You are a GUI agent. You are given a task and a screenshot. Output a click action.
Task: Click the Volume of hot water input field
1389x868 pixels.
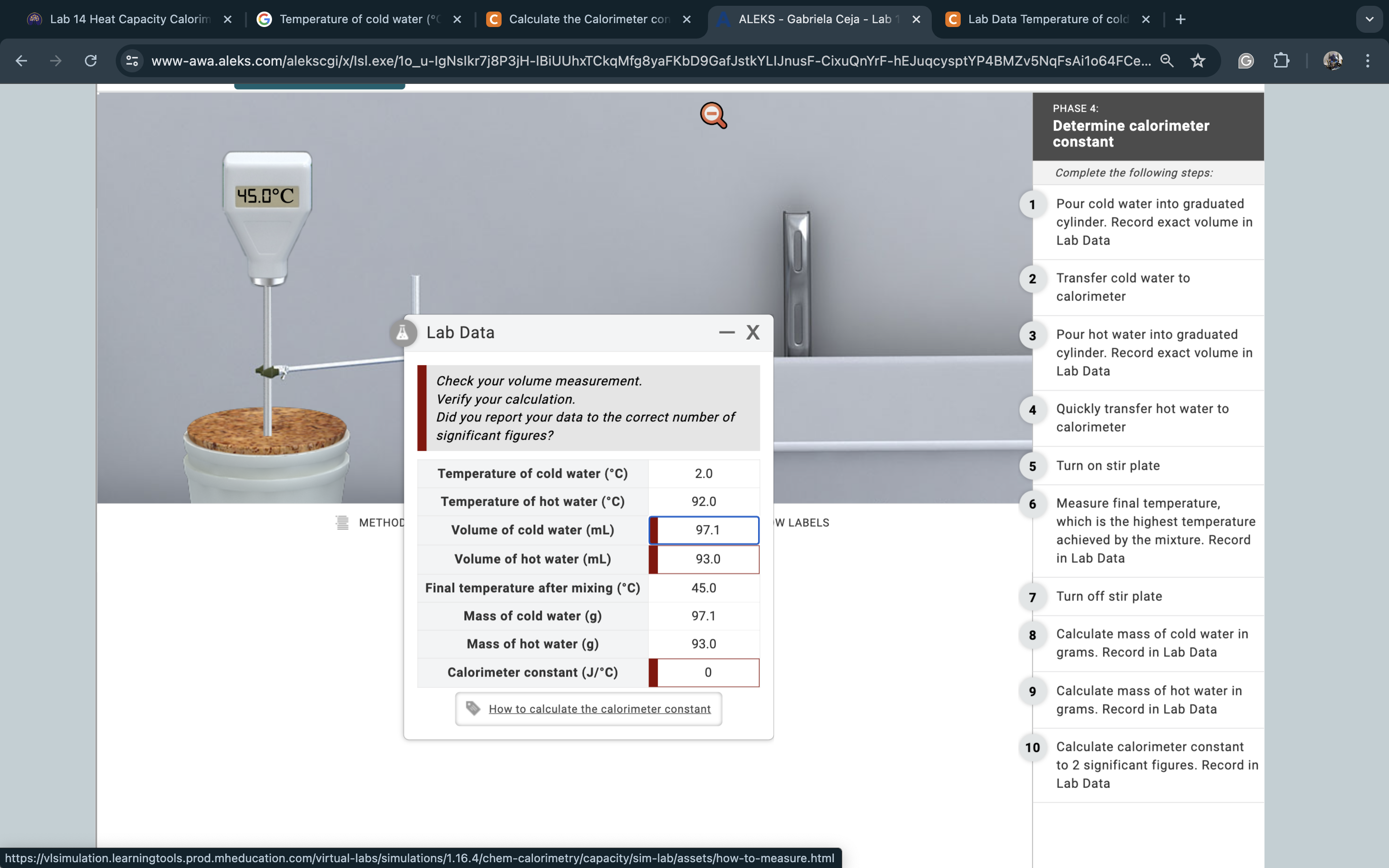point(707,559)
